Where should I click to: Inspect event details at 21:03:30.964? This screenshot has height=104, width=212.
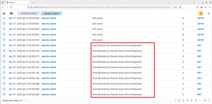(4, 18)
